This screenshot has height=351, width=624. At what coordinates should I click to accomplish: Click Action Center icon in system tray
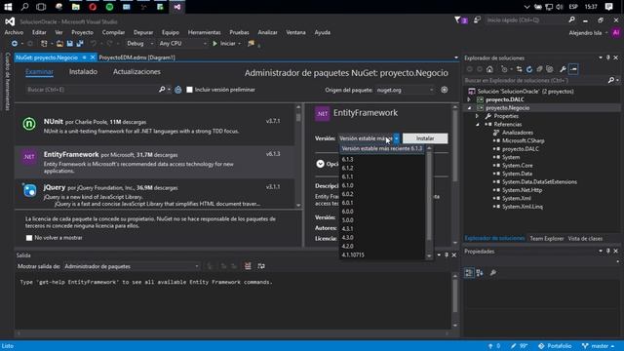(608, 7)
